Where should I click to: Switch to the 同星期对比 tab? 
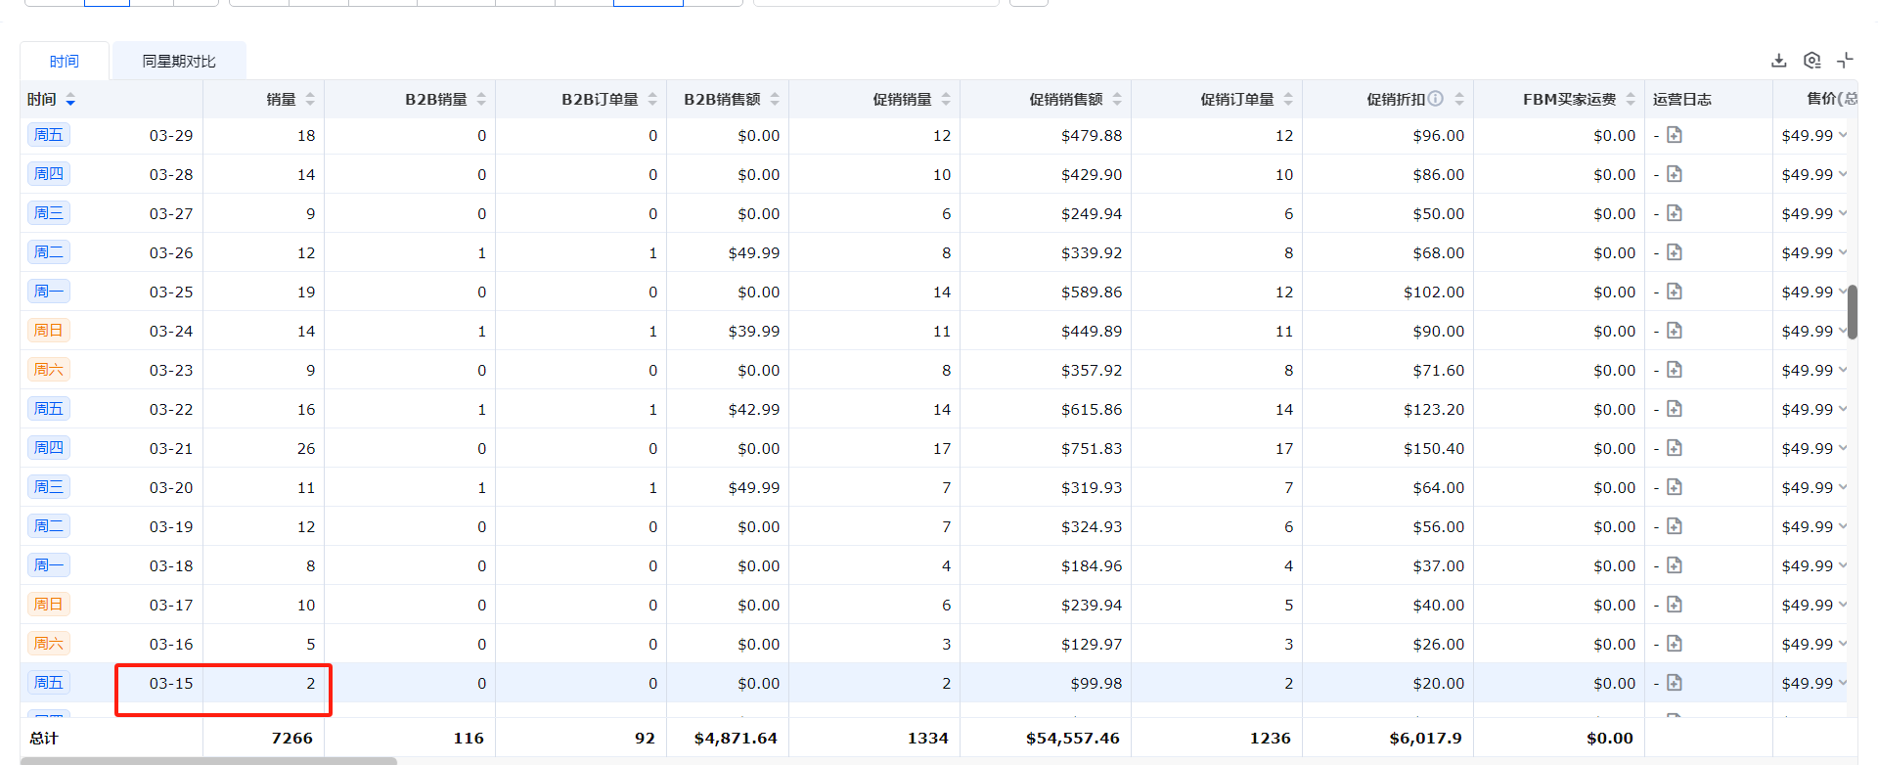click(x=179, y=61)
